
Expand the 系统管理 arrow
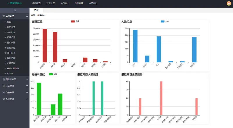[x=27, y=99]
